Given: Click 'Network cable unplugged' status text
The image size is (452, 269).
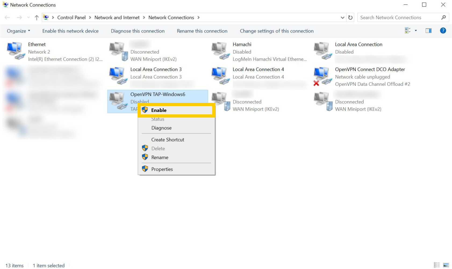Looking at the screenshot, I should (x=362, y=77).
